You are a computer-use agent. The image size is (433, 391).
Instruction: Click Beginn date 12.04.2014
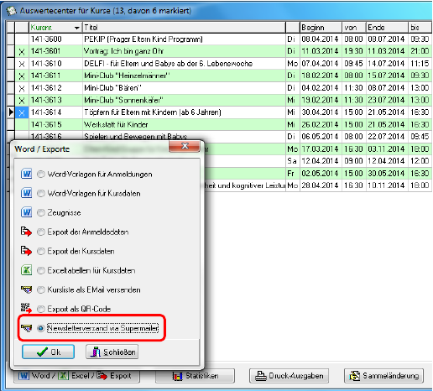320,161
